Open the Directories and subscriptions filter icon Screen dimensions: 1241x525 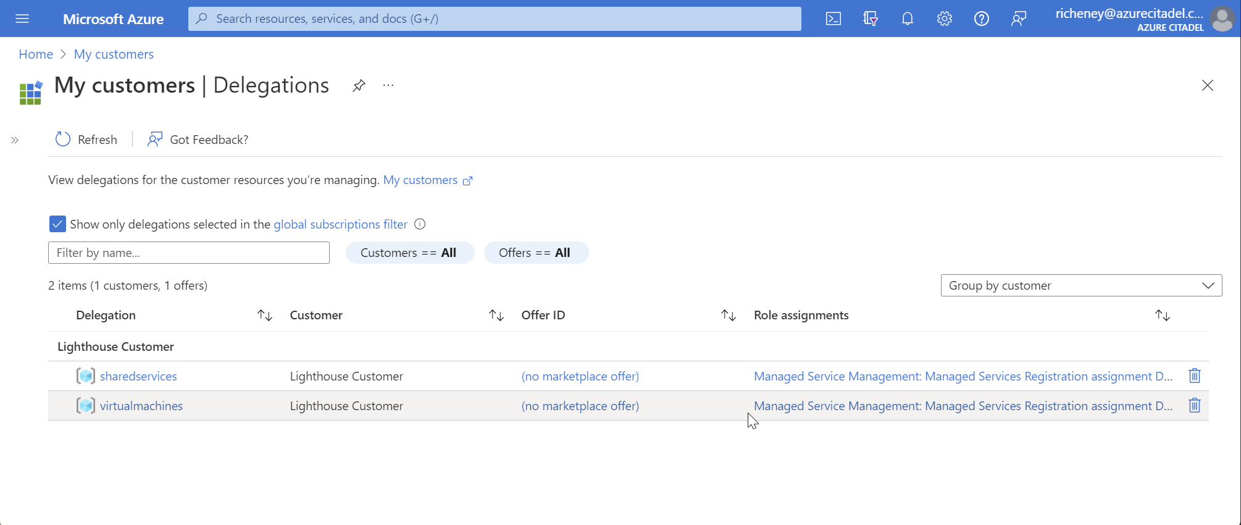coord(870,19)
